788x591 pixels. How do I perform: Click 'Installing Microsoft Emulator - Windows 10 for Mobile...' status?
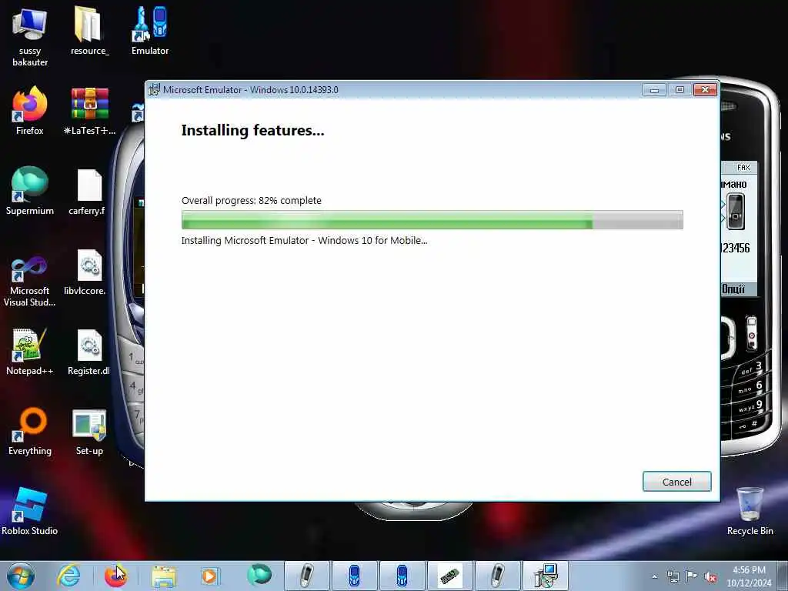click(x=304, y=240)
